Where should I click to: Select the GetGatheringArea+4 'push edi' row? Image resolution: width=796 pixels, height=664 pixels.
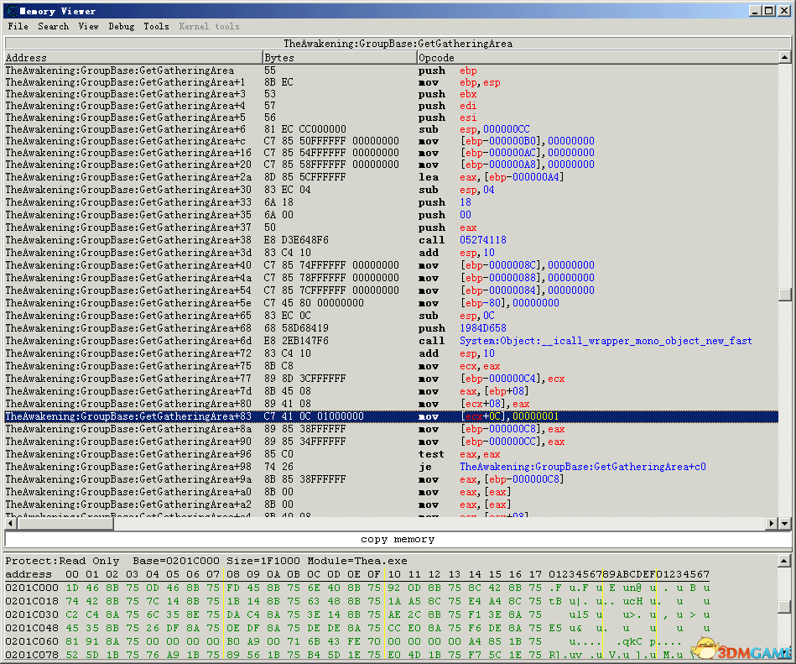(x=391, y=106)
